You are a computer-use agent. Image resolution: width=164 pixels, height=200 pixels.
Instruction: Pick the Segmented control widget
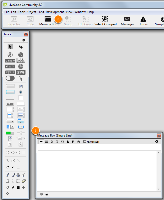pyautogui.click(x=10, y=72)
